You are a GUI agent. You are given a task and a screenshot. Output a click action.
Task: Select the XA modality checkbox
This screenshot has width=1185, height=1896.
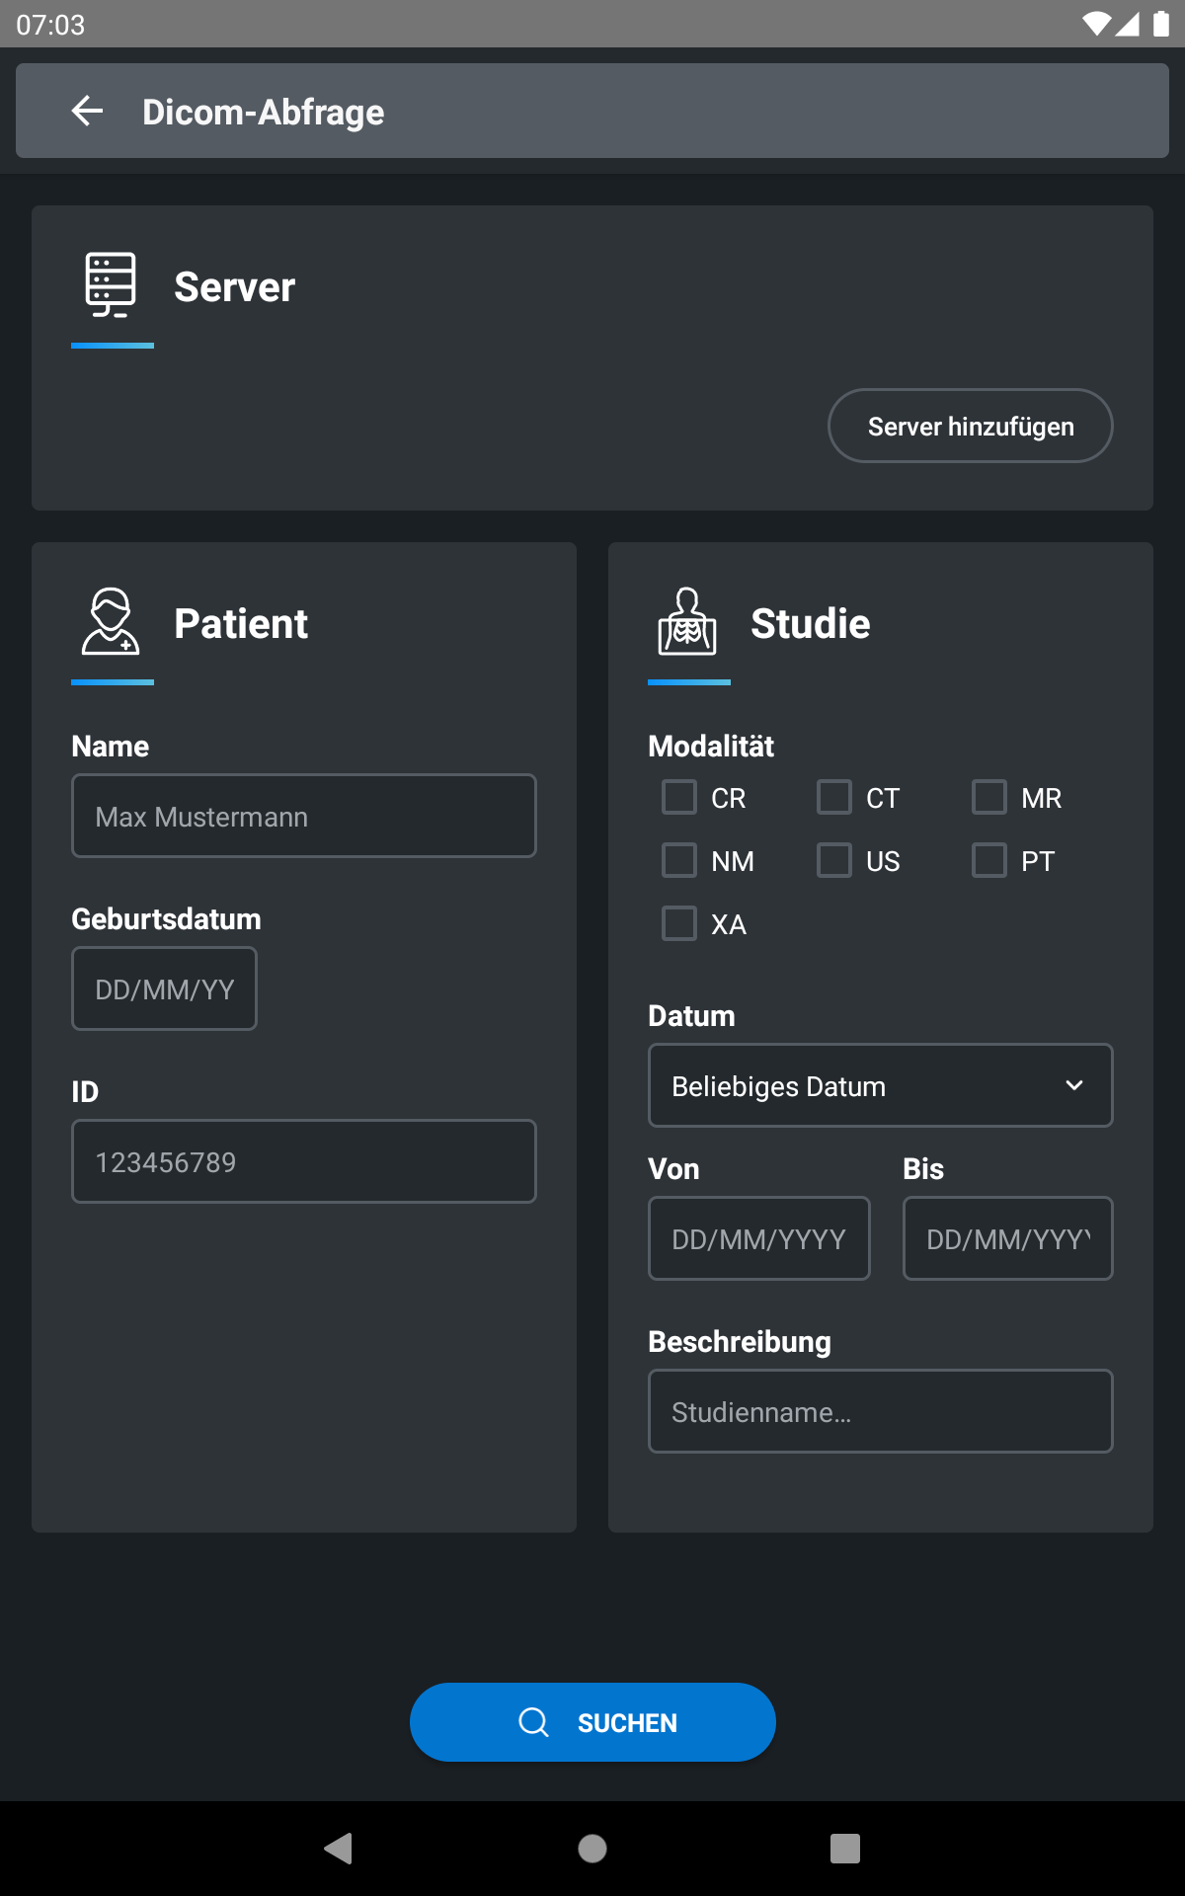(x=679, y=923)
